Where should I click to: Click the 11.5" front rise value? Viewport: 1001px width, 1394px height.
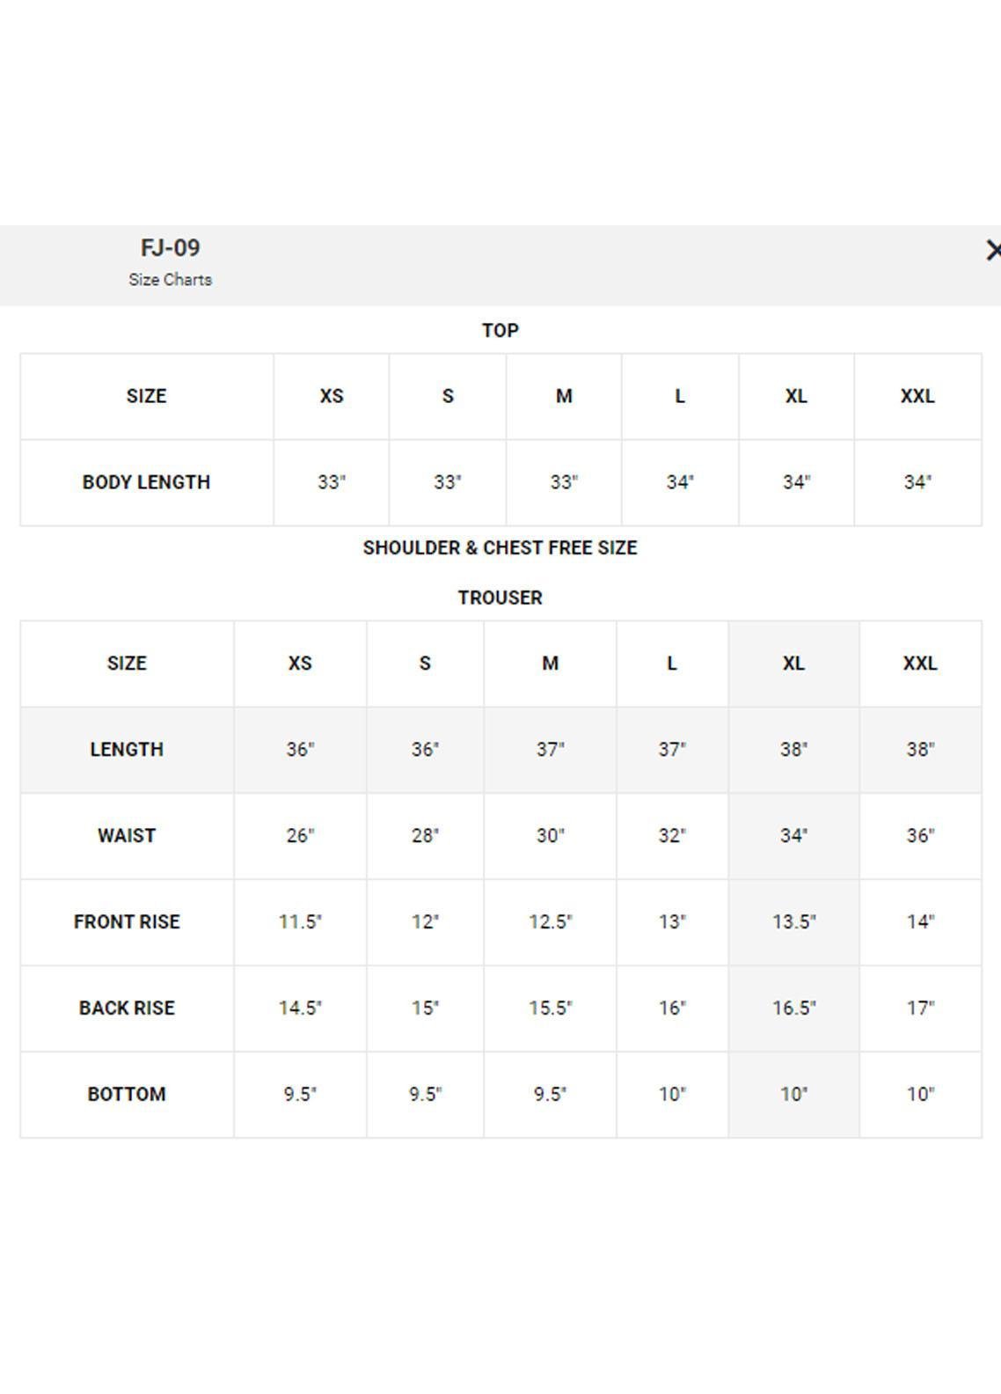coord(300,922)
